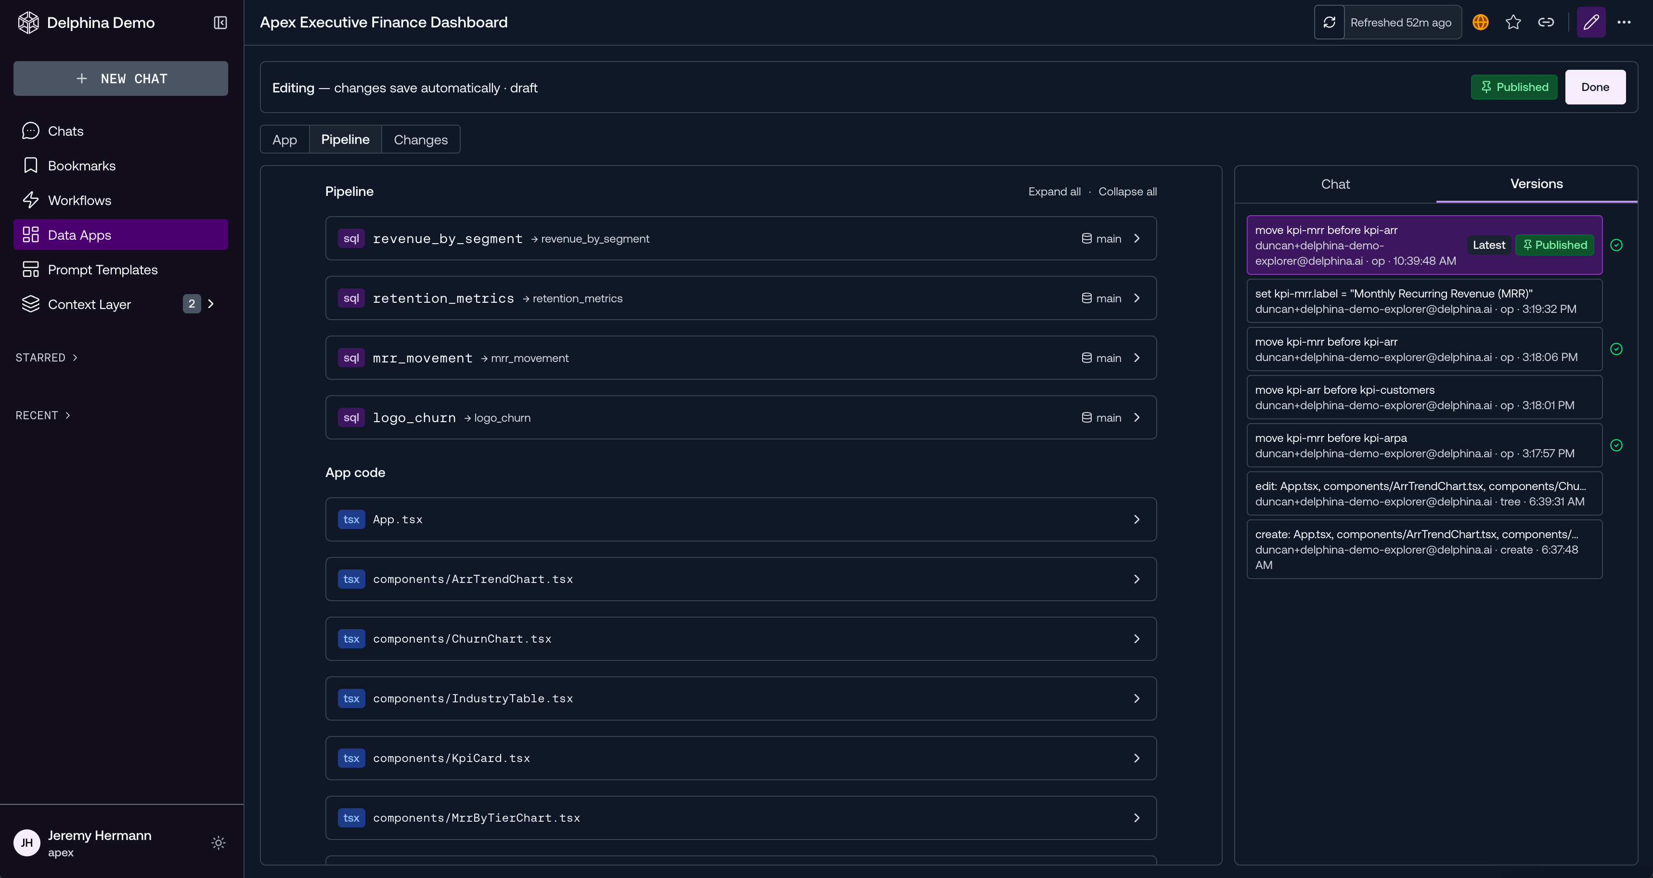Click Refreshed 52m ago label
1653x878 pixels.
tap(1401, 23)
